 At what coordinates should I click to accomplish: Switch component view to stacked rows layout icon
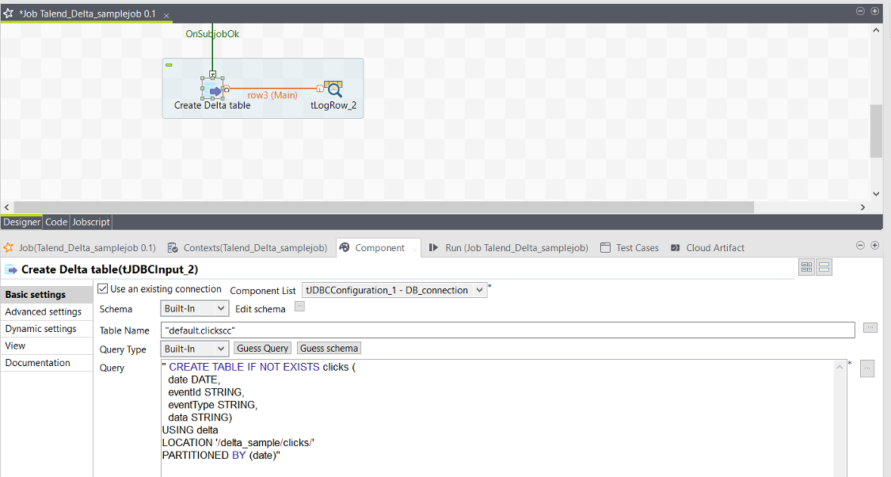[x=824, y=268]
